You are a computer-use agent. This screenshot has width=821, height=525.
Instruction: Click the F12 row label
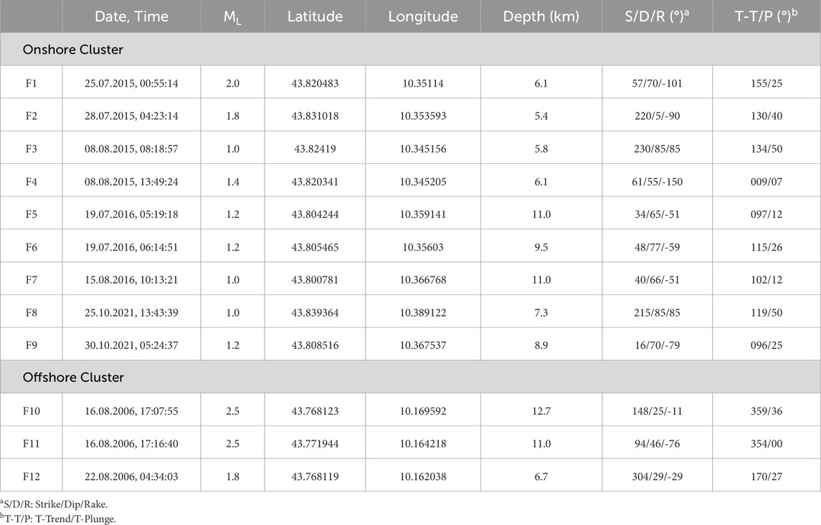pyautogui.click(x=32, y=477)
